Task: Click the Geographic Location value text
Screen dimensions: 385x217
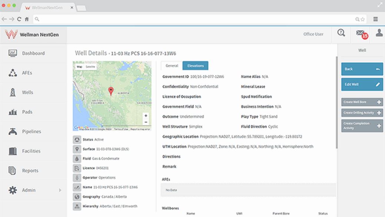Action: (251, 137)
